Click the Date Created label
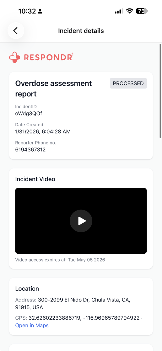The height and width of the screenshot is (351, 162). tap(29, 124)
